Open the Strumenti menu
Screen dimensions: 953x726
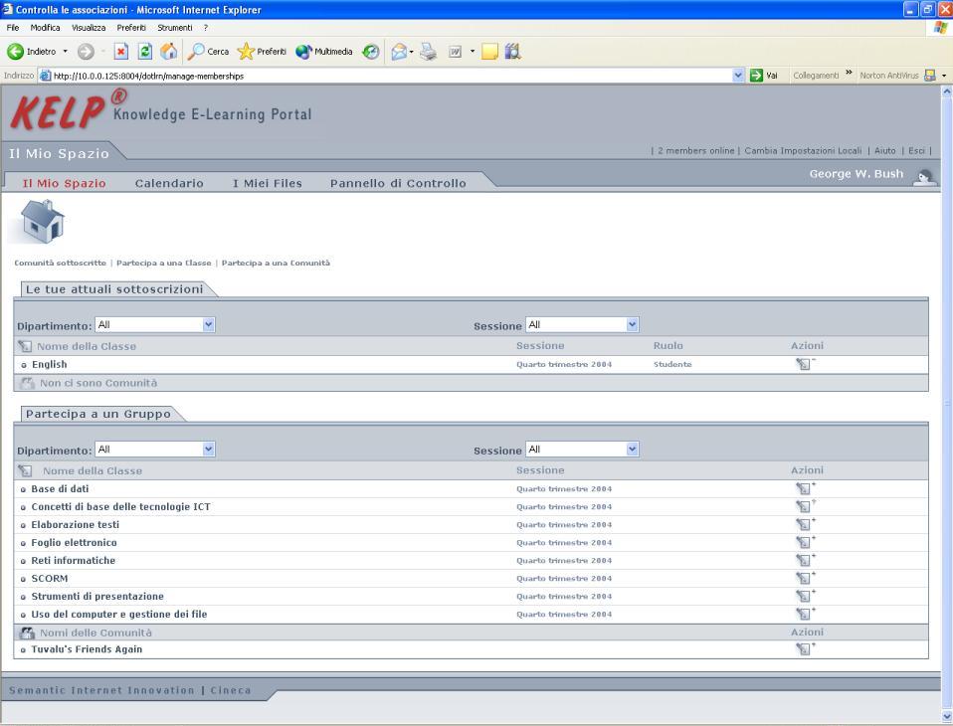[174, 27]
